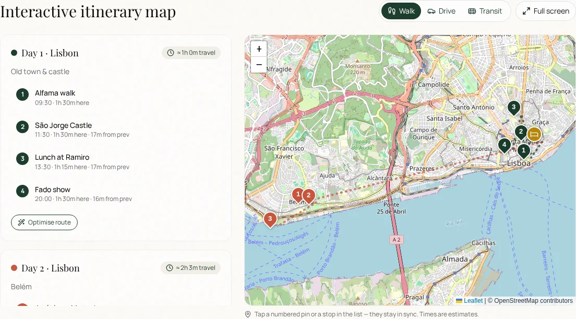Select Alfama walk stop in list
The width and height of the screenshot is (576, 319).
[x=116, y=98]
